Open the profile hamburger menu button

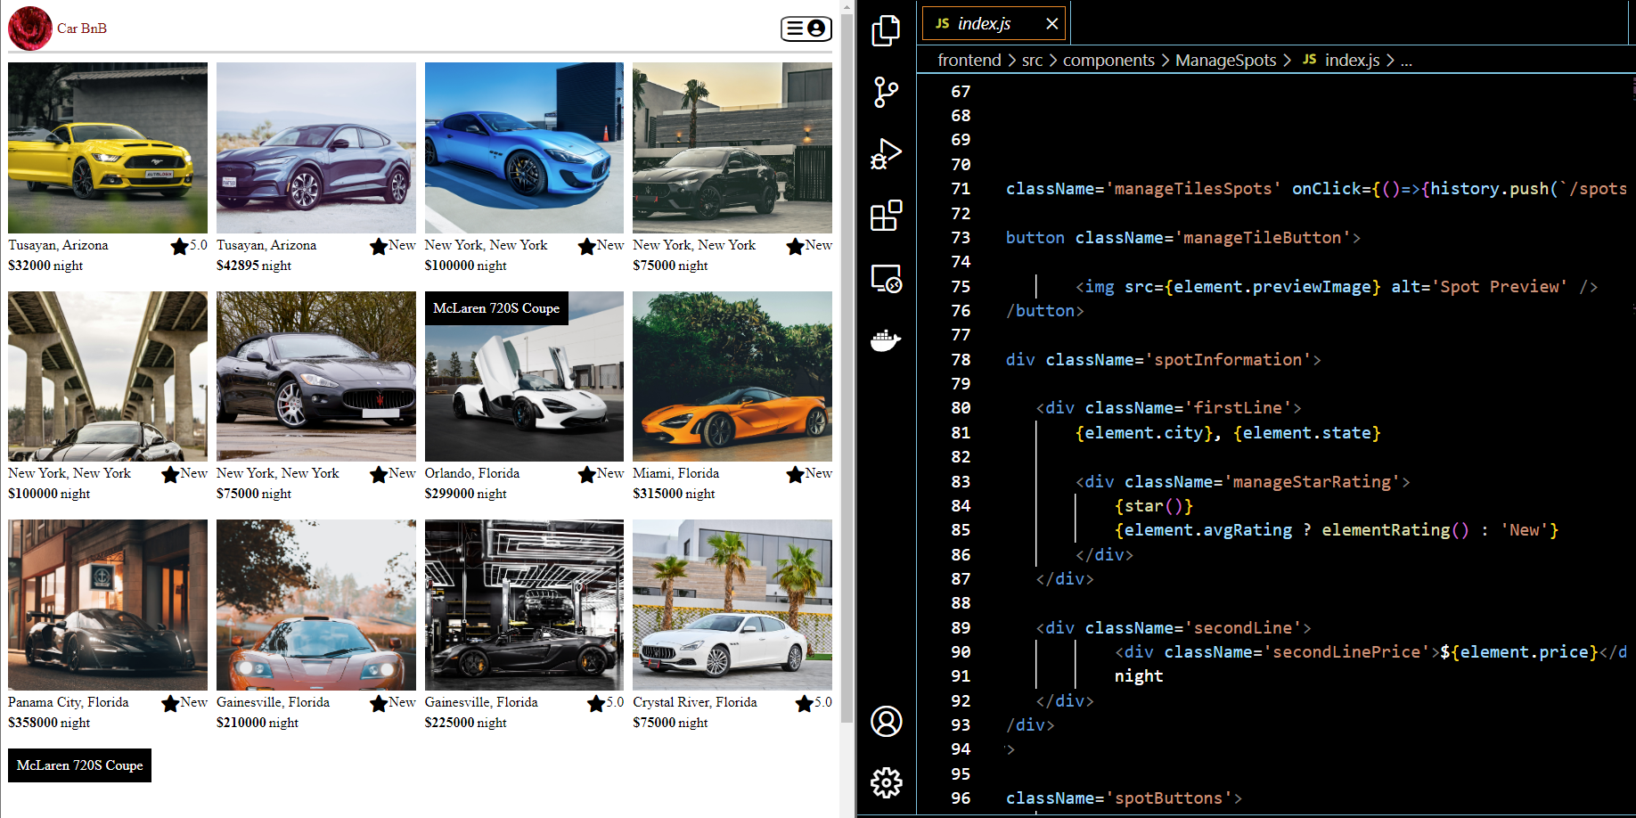click(x=806, y=29)
